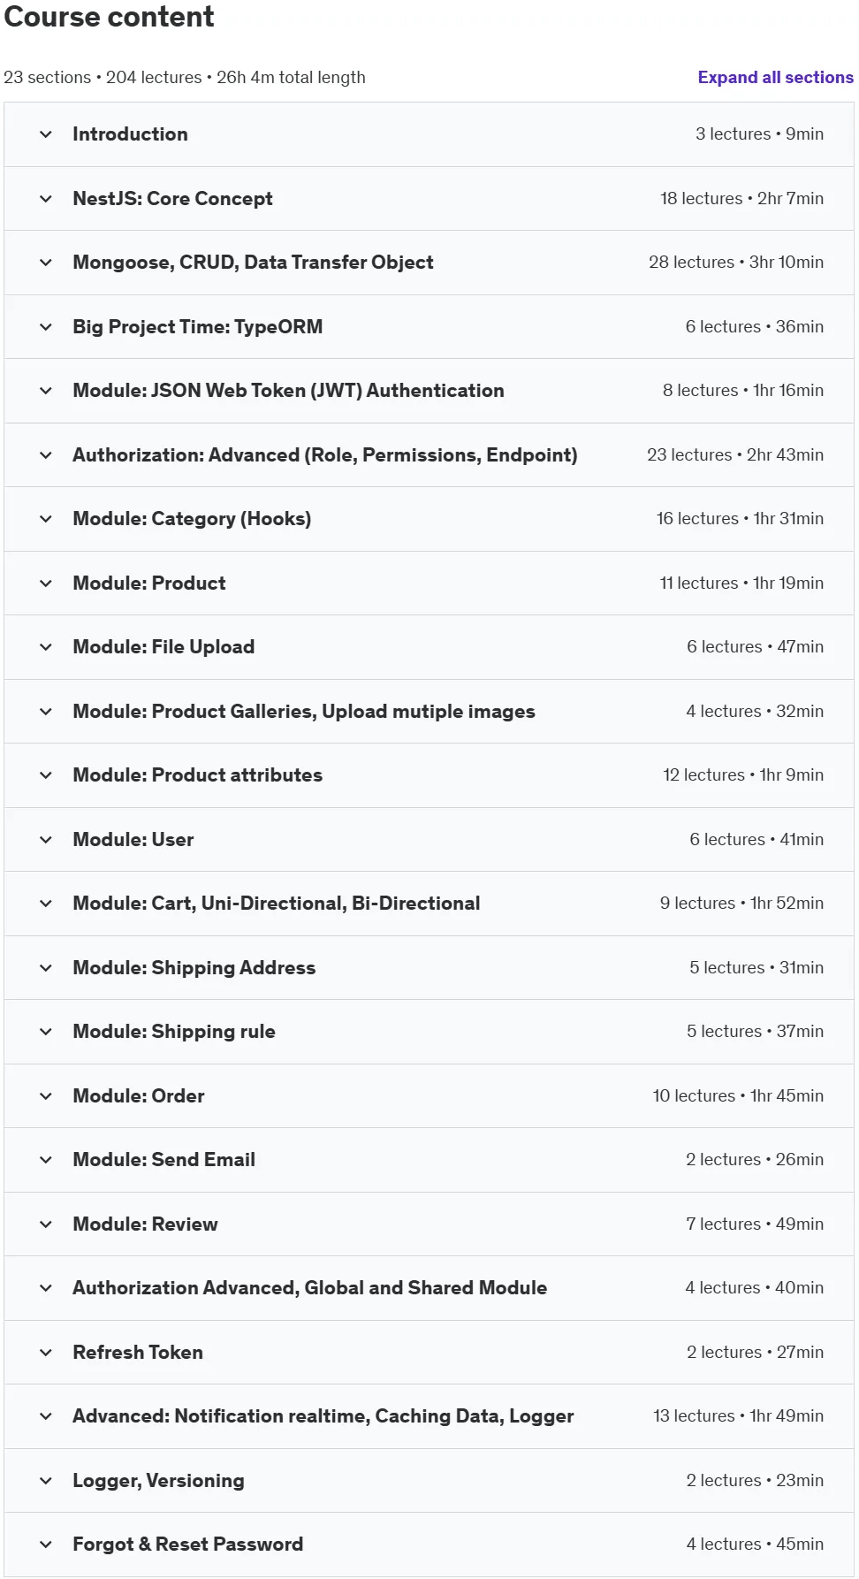
Task: Expand the Introduction section chevron
Action: pyautogui.click(x=46, y=134)
